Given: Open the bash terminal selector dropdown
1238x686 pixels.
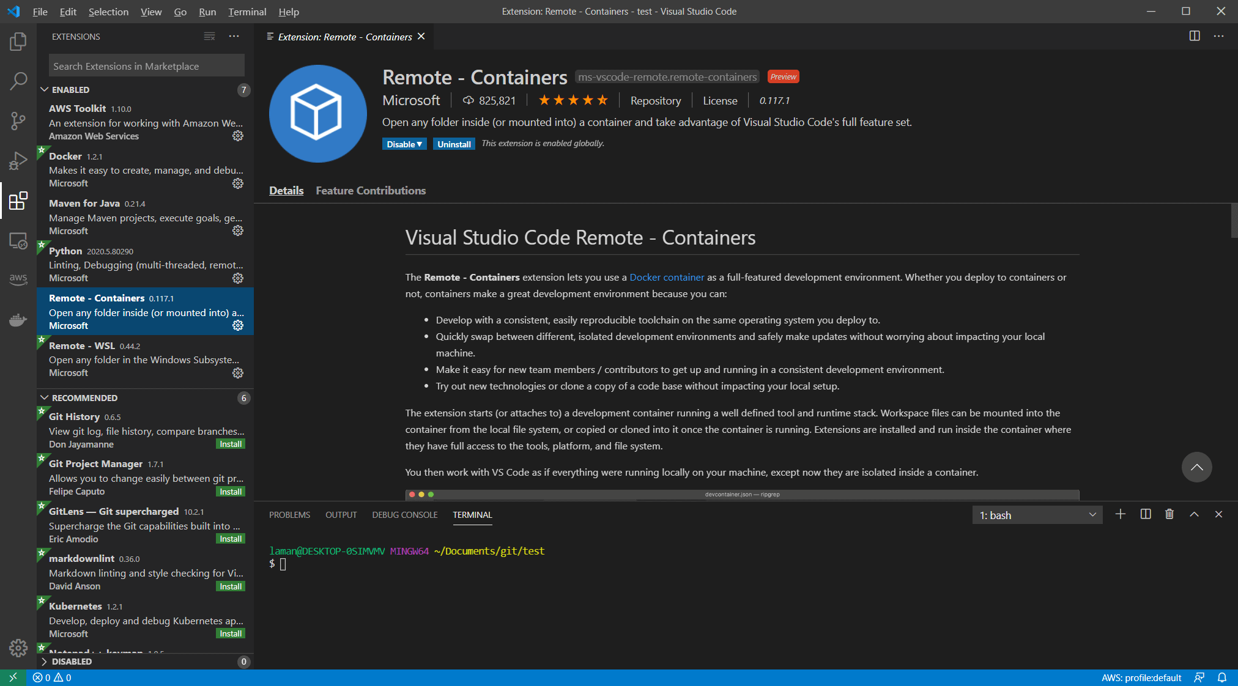Looking at the screenshot, I should coord(1037,515).
